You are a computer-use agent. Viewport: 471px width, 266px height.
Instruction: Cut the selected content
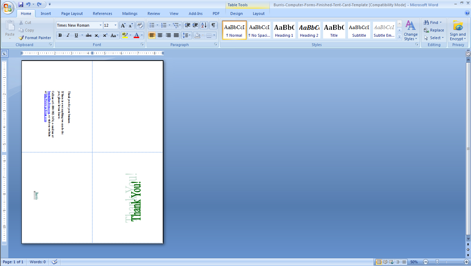pyautogui.click(x=25, y=23)
